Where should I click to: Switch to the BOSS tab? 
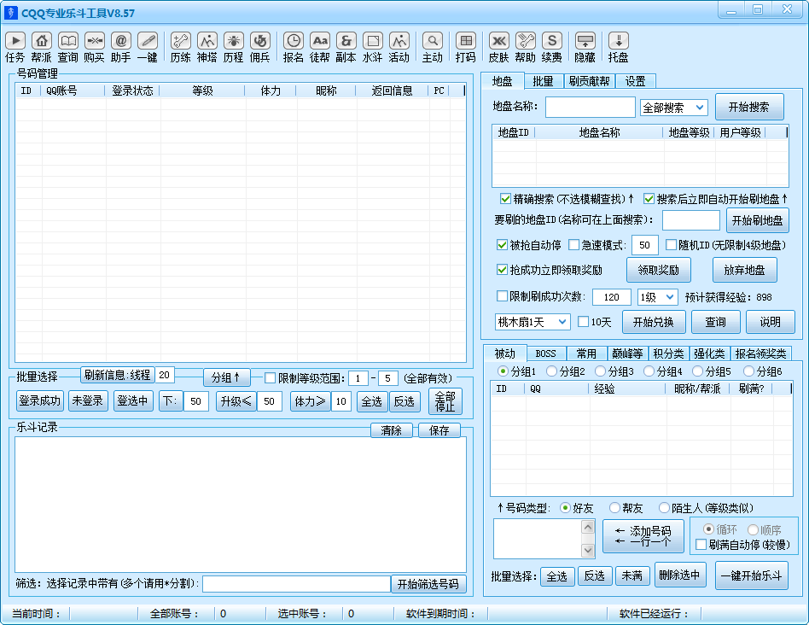point(545,353)
